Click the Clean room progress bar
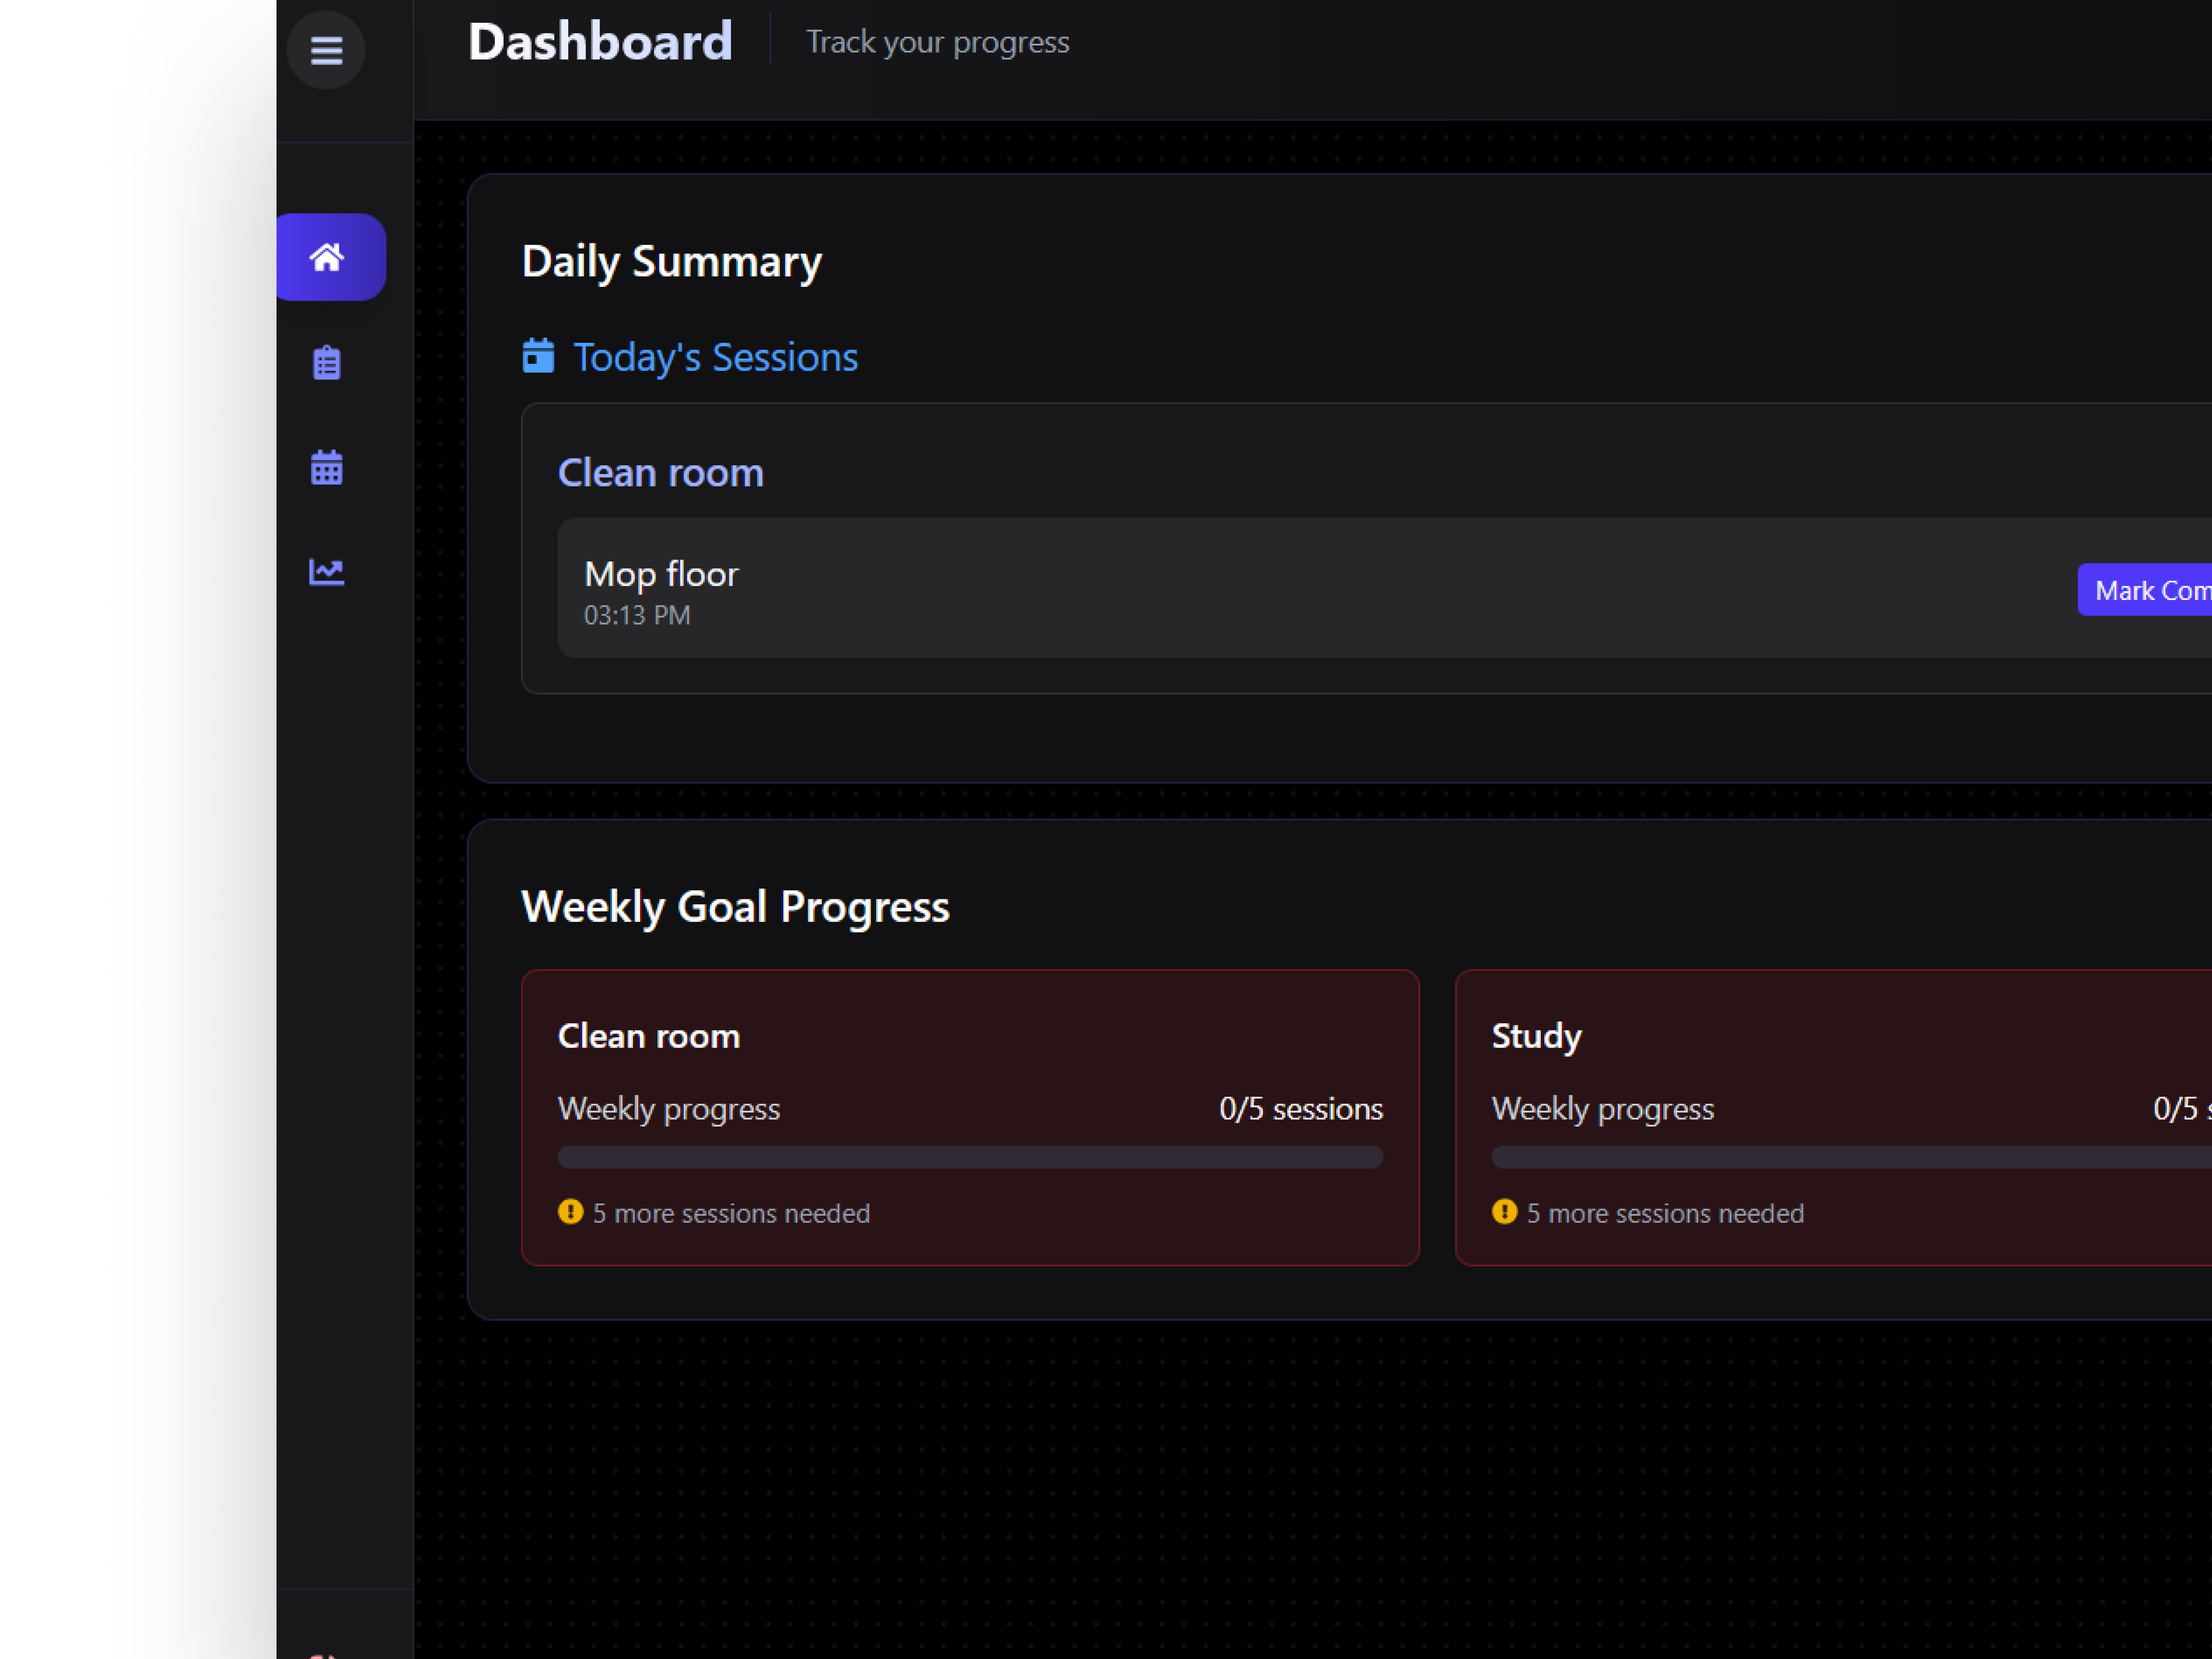The width and height of the screenshot is (2212, 1659). tap(970, 1157)
